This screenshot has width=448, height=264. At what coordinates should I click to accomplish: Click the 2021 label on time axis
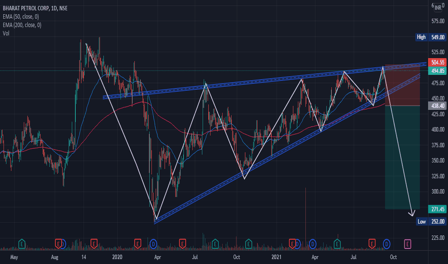276,257
